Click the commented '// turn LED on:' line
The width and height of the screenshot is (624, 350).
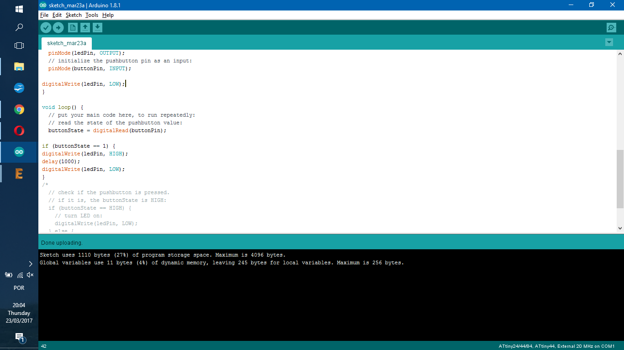click(x=79, y=216)
